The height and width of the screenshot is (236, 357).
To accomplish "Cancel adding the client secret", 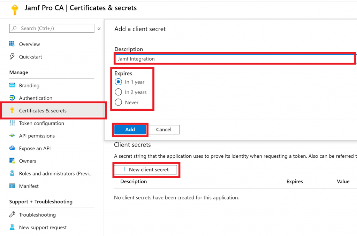I will [164, 129].
